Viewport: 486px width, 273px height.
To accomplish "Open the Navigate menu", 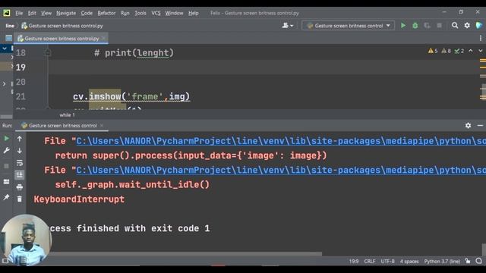I will 66,13.
